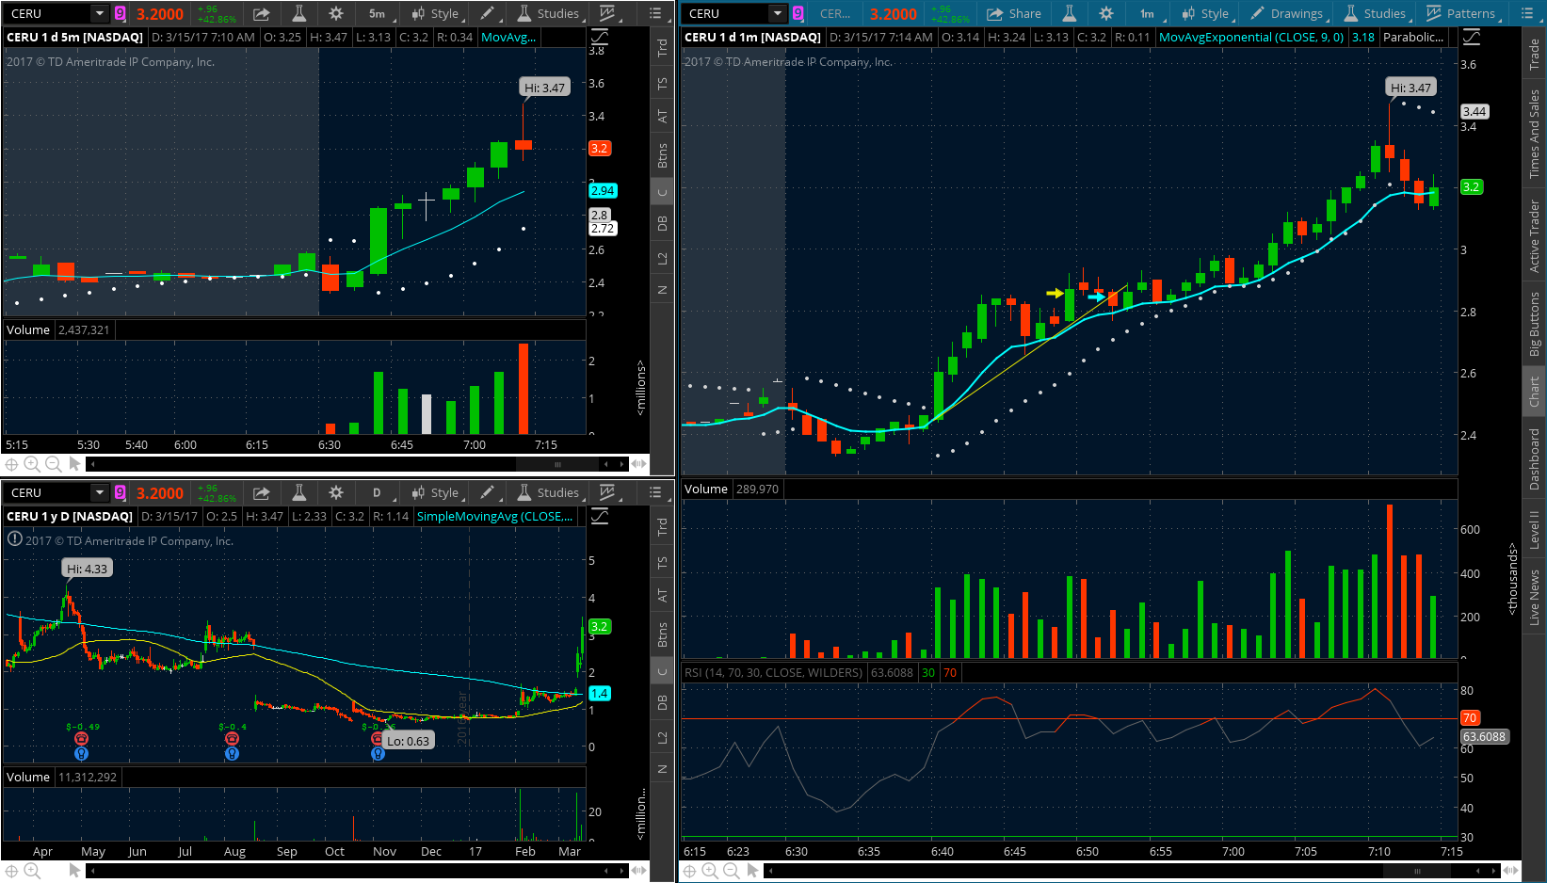The image size is (1547, 883).
Task: Open the flask icon on the 1m chart toolbar
Action: click(1070, 13)
